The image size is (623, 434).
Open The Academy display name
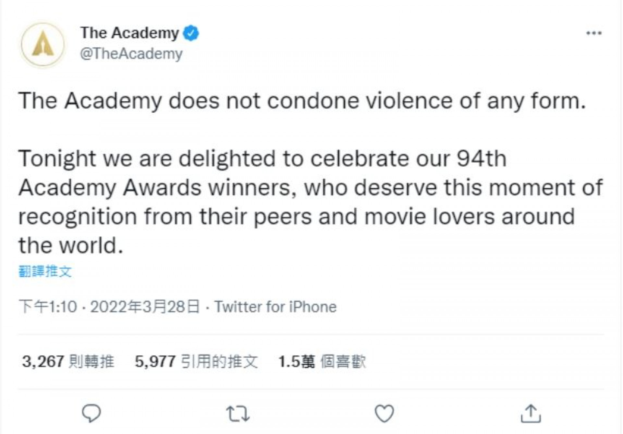coord(129,33)
